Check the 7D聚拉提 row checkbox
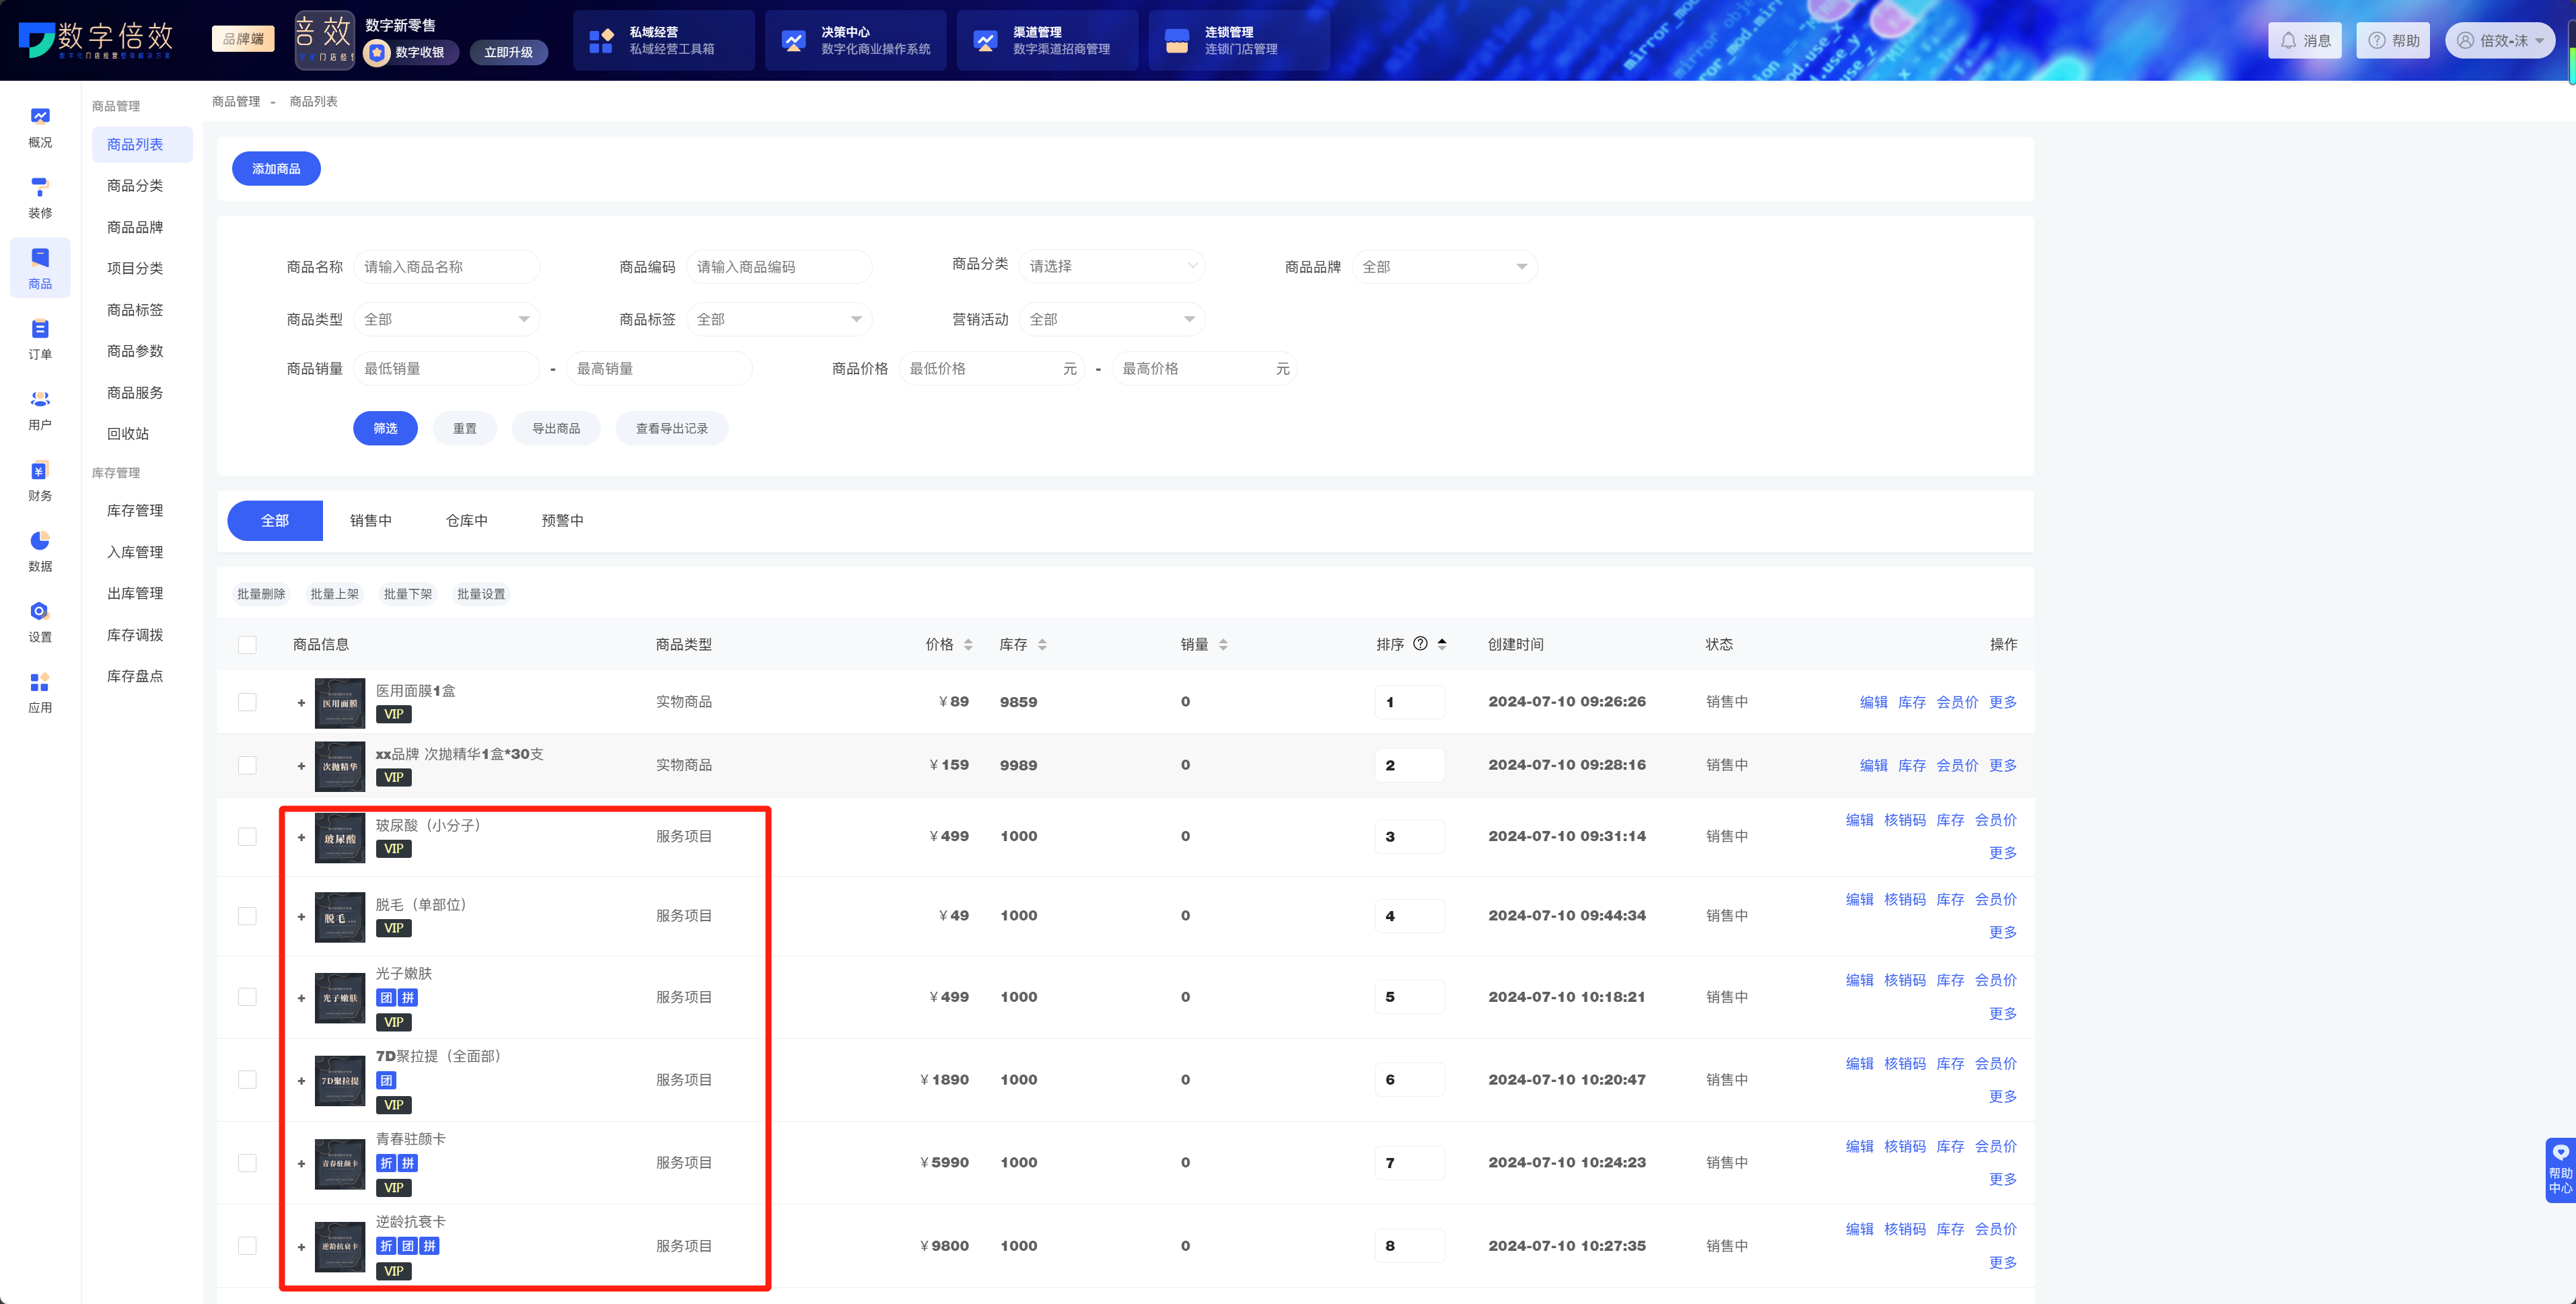 coord(247,1080)
